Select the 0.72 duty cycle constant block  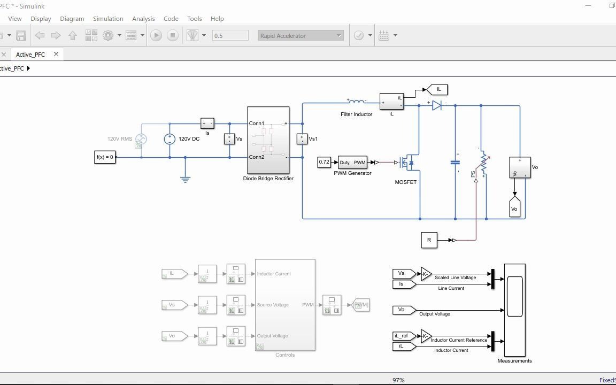pos(324,162)
